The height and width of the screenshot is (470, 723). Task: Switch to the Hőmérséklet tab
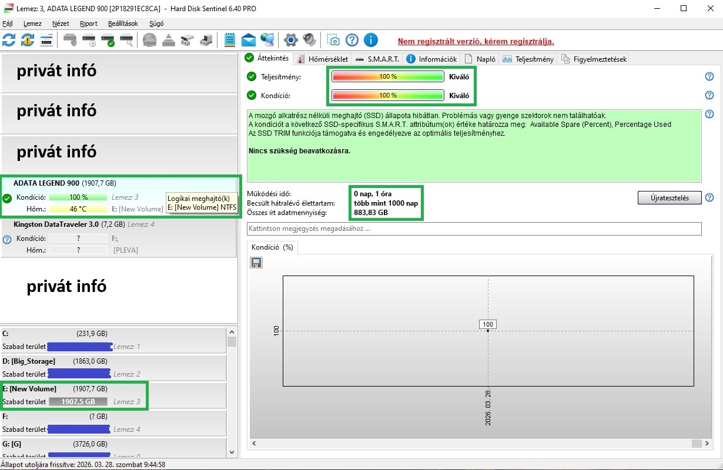[x=322, y=59]
